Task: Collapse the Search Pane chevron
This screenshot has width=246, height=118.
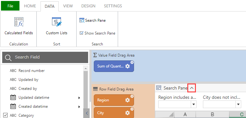Action: click(191, 88)
